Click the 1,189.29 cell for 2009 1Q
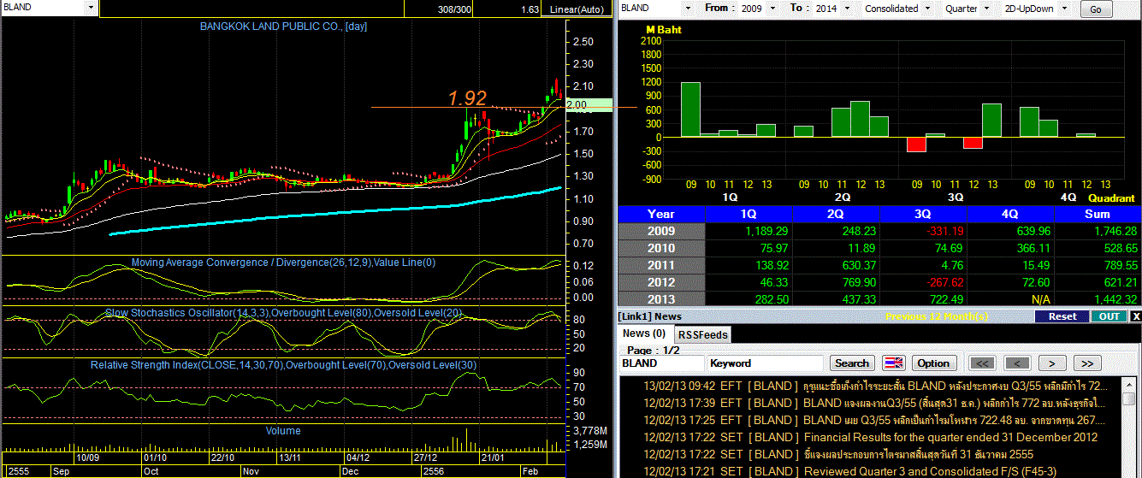The height and width of the screenshot is (478, 1142). point(748,231)
